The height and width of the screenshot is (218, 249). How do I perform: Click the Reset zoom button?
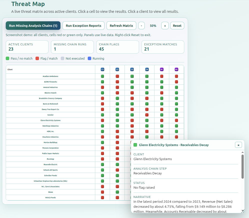pos(177,26)
